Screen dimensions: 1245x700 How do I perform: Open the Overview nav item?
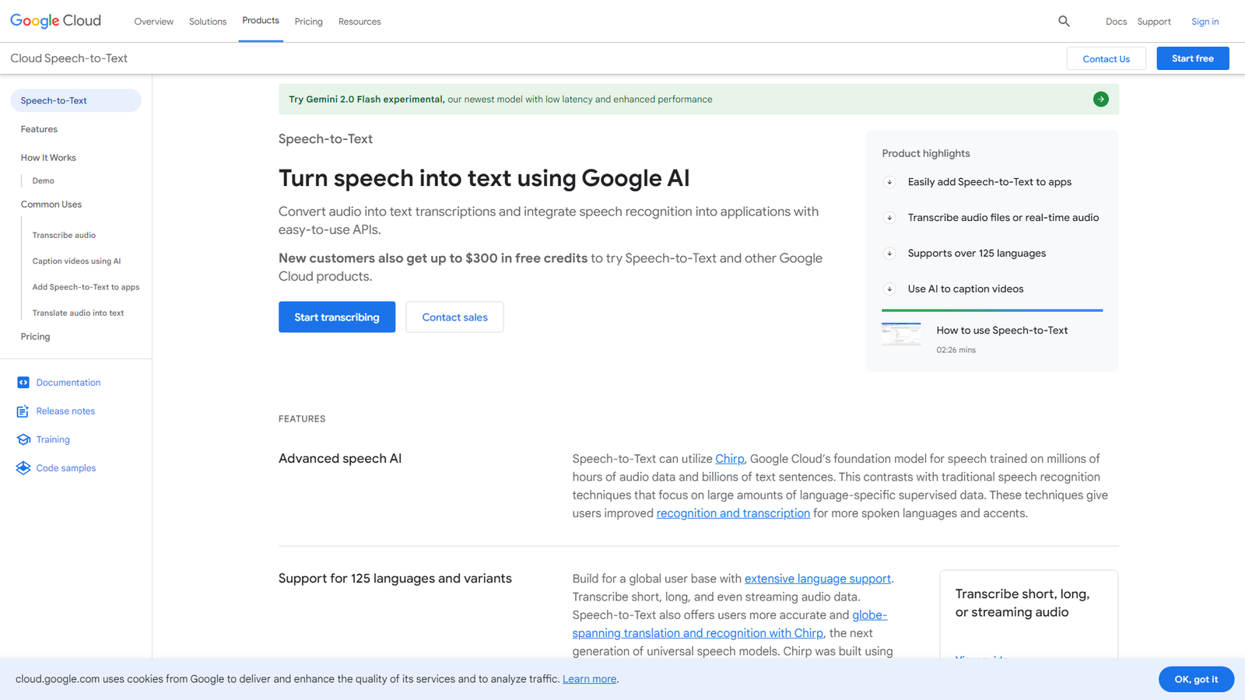point(154,22)
